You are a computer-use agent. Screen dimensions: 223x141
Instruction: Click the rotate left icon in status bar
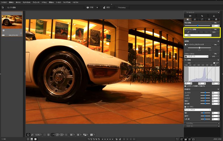click(x=117, y=139)
